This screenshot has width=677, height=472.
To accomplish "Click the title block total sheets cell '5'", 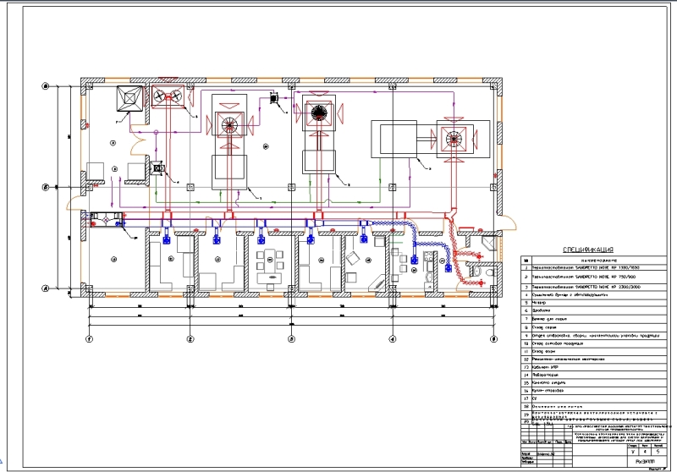I will (658, 452).
